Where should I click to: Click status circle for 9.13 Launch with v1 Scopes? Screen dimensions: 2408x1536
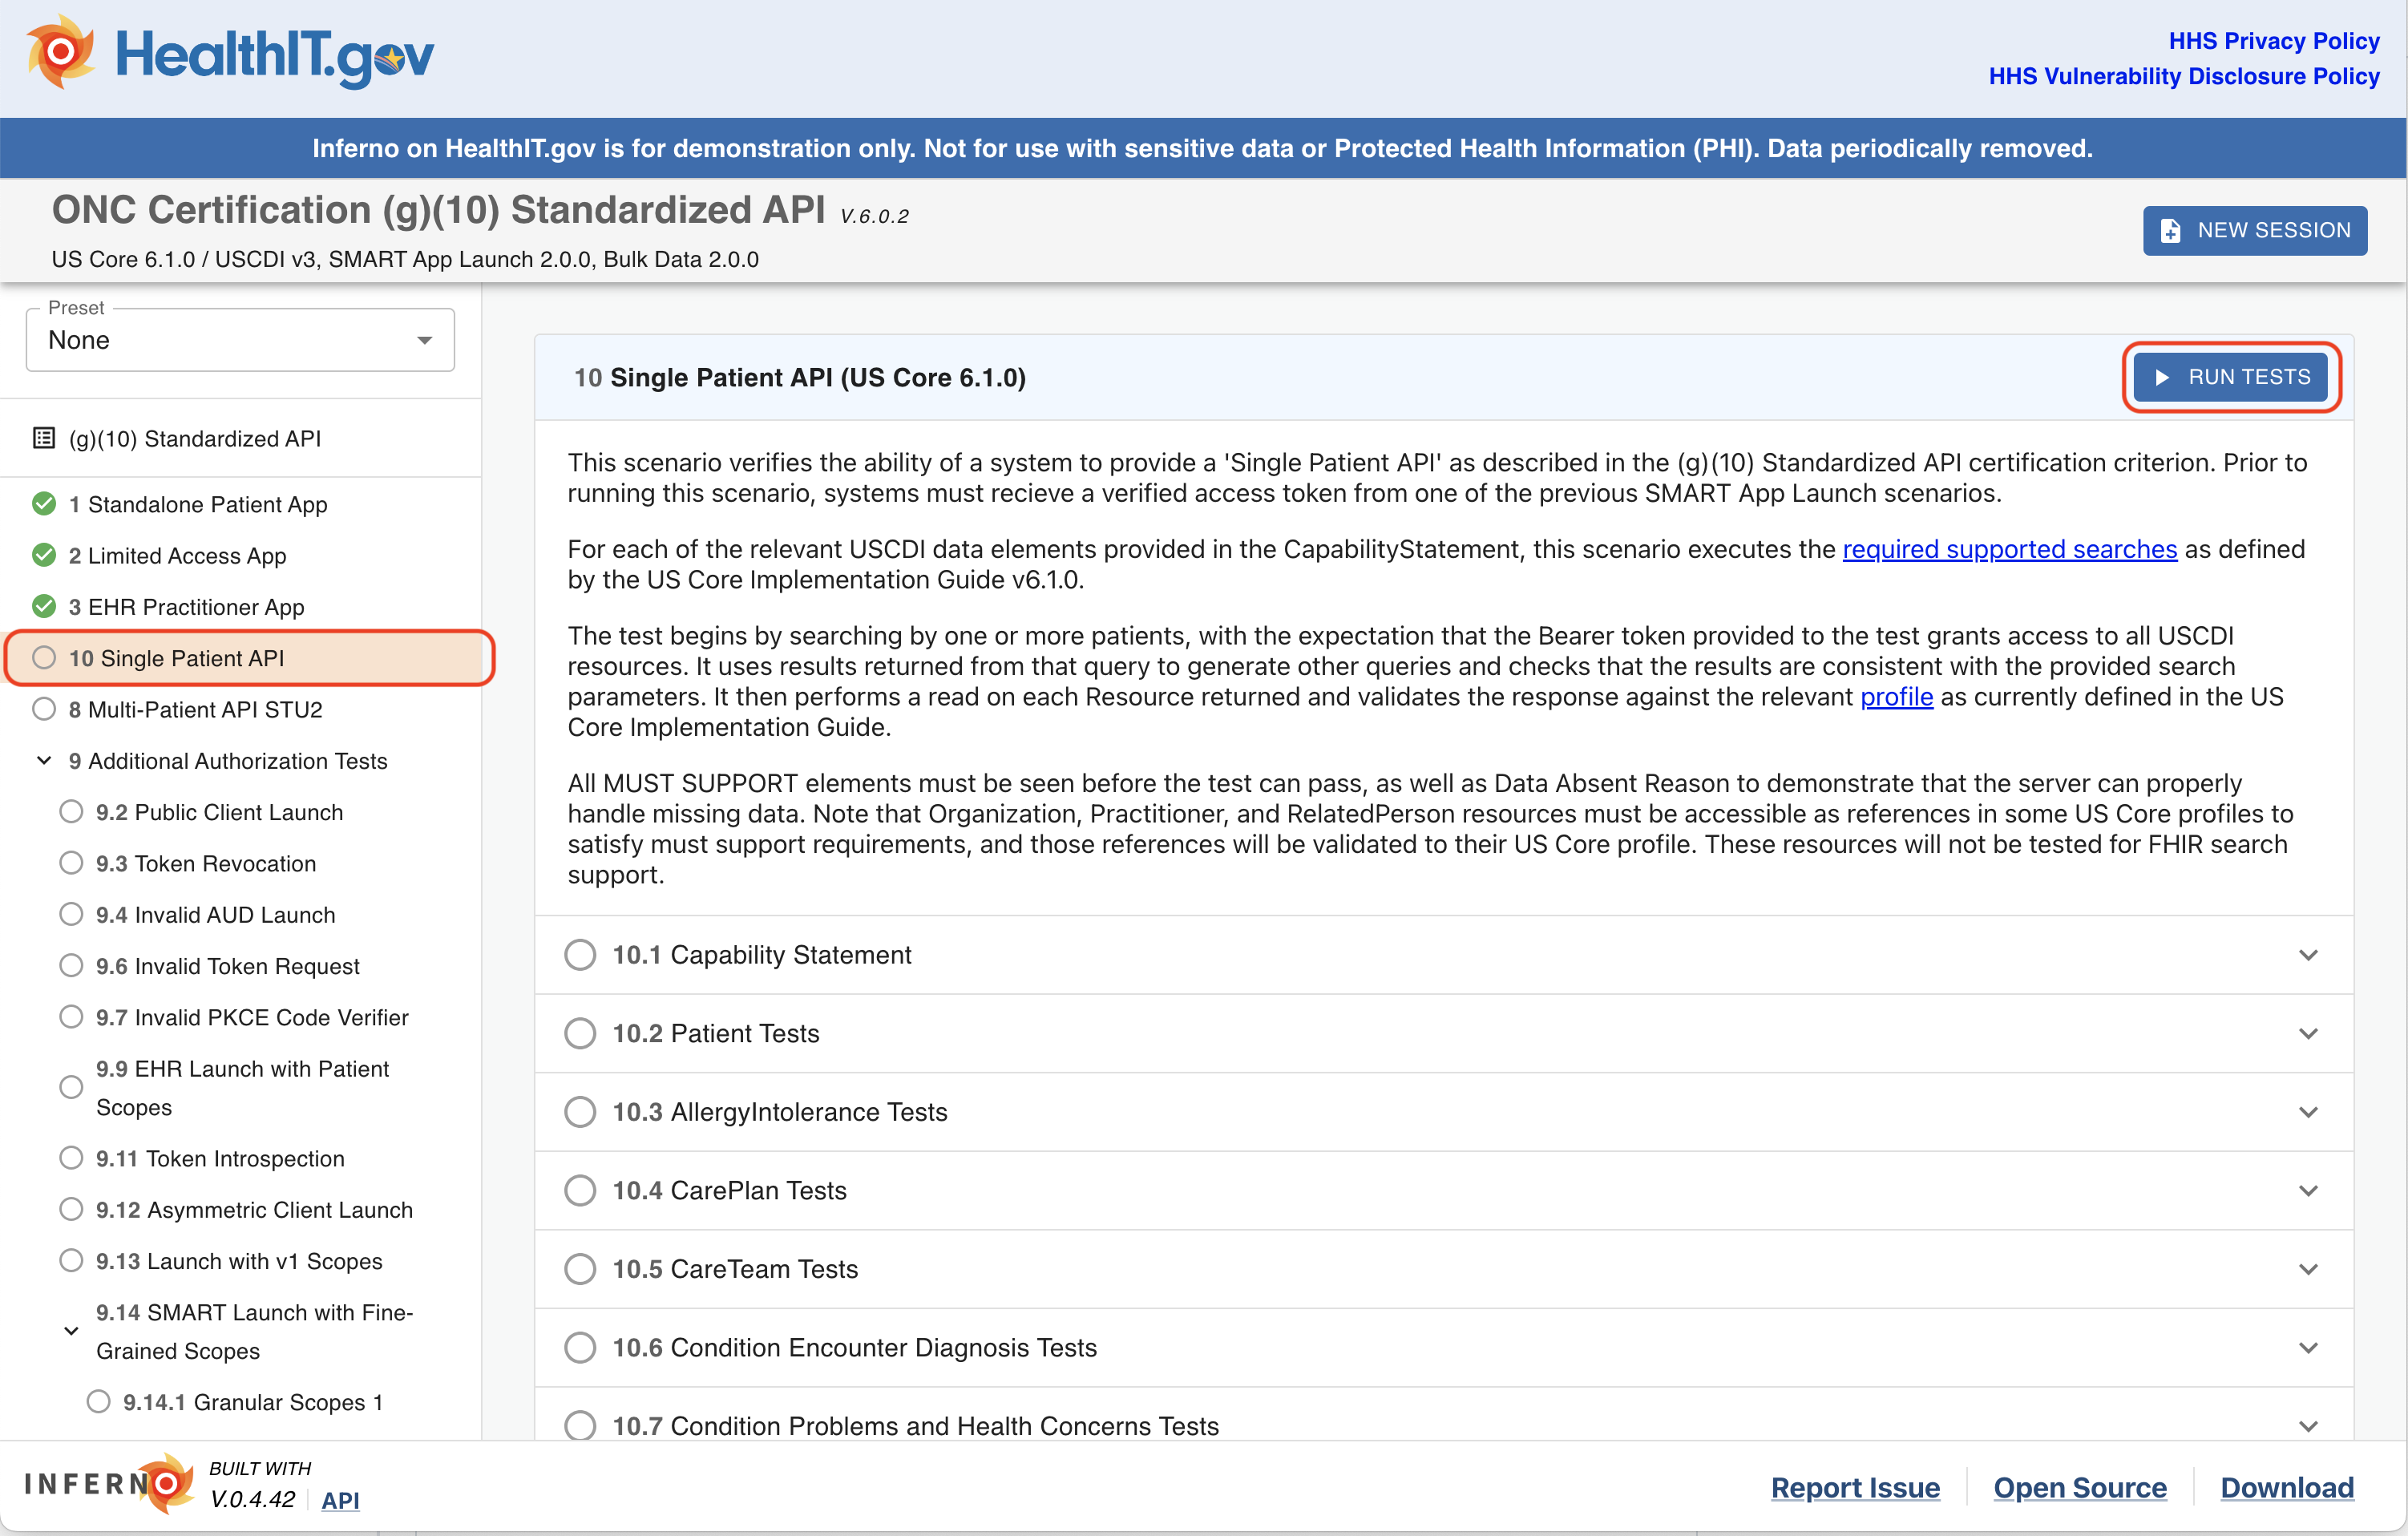(x=71, y=1260)
